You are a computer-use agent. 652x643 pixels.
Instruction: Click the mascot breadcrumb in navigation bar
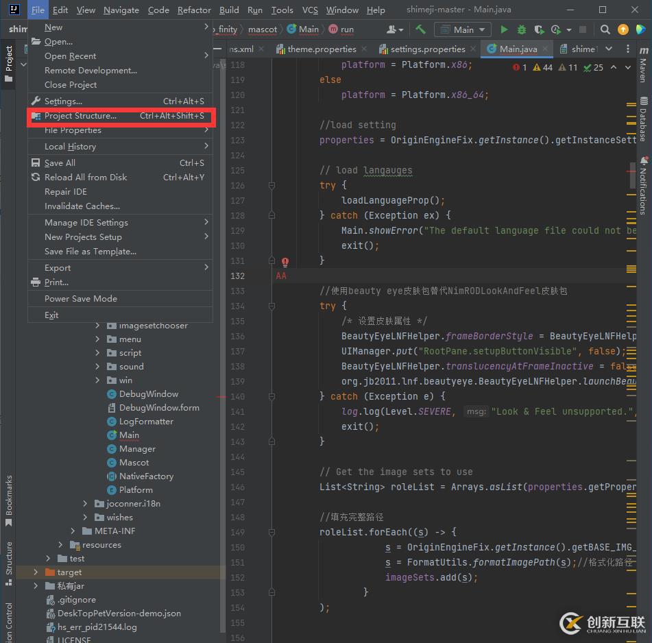pos(263,29)
